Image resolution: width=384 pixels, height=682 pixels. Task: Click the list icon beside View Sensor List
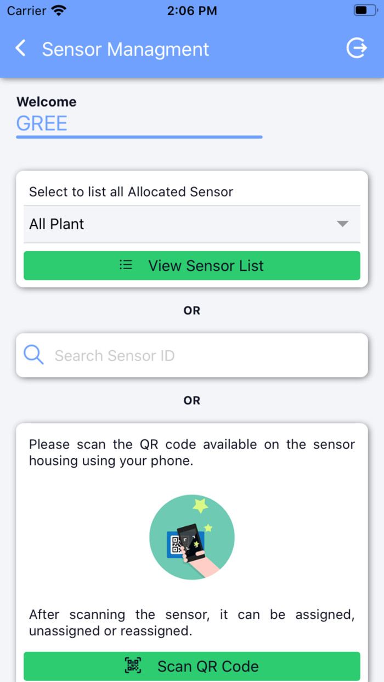pyautogui.click(x=126, y=265)
